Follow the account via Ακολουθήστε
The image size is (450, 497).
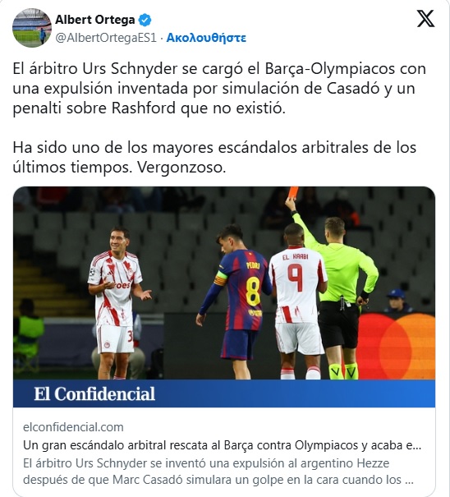206,38
